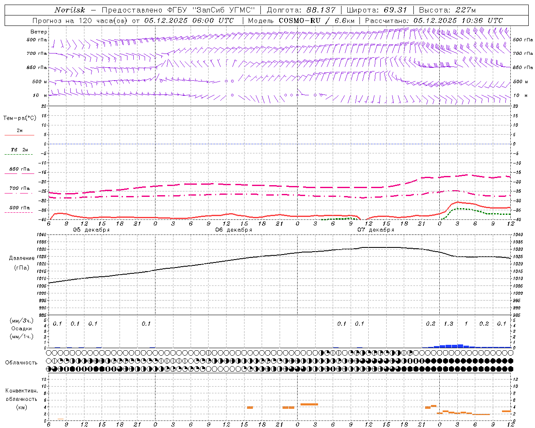Click the 'Давление' pressure panel label
Viewport: 535px width, 428px height.
click(22, 258)
